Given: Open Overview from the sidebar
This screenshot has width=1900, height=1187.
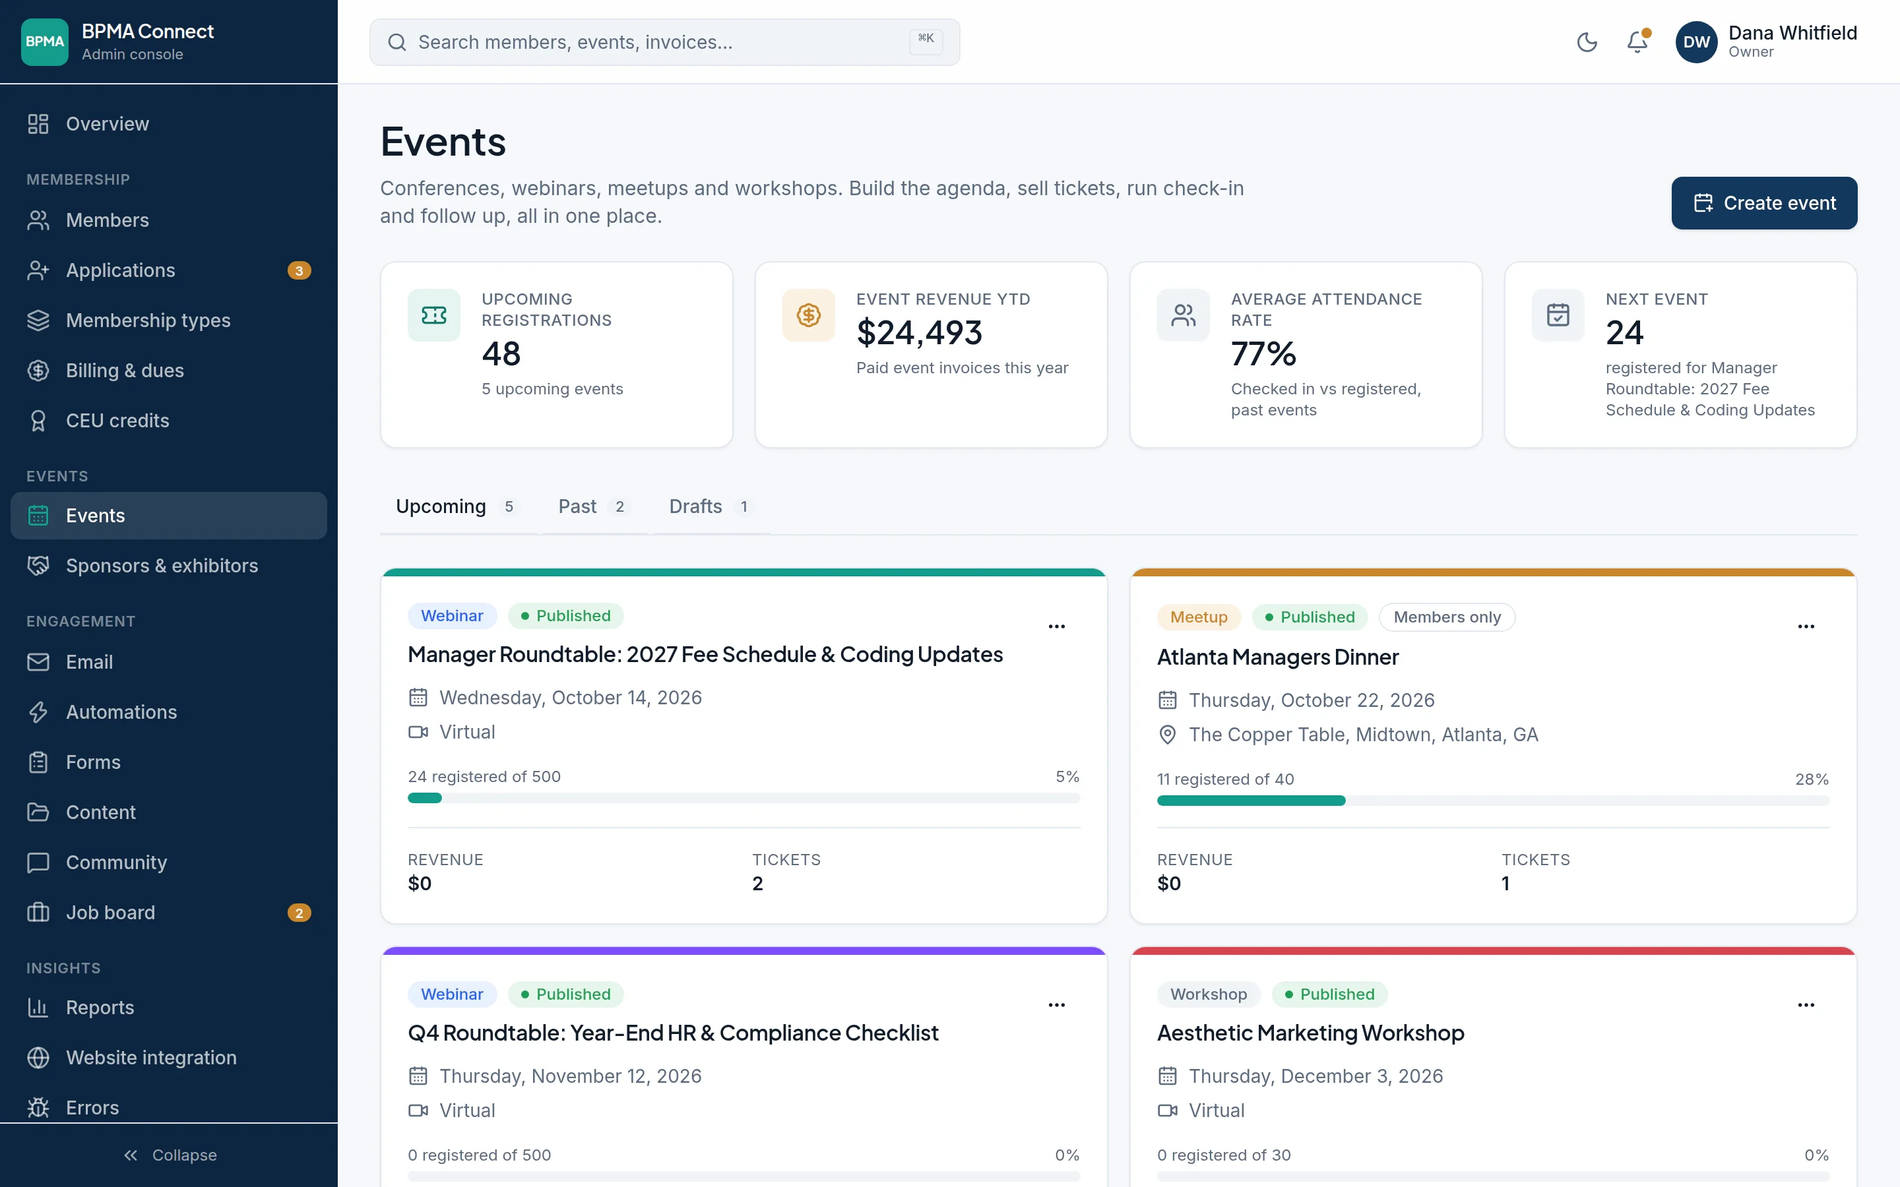Looking at the screenshot, I should pyautogui.click(x=169, y=124).
